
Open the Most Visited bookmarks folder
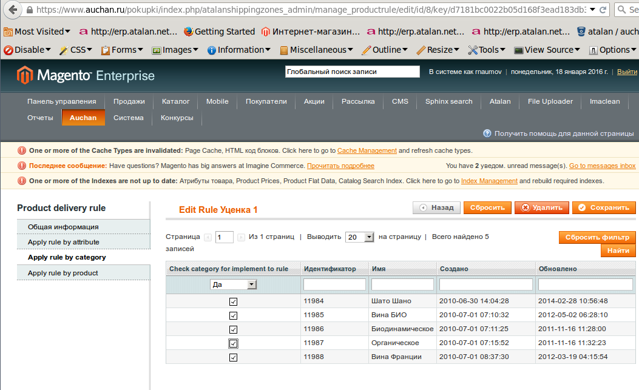[x=36, y=32]
